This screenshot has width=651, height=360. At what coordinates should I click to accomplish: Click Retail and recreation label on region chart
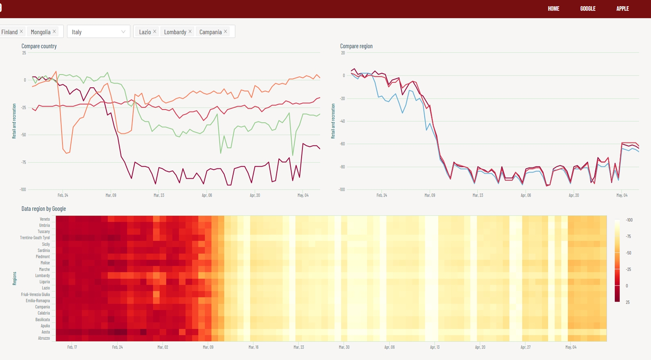333,121
